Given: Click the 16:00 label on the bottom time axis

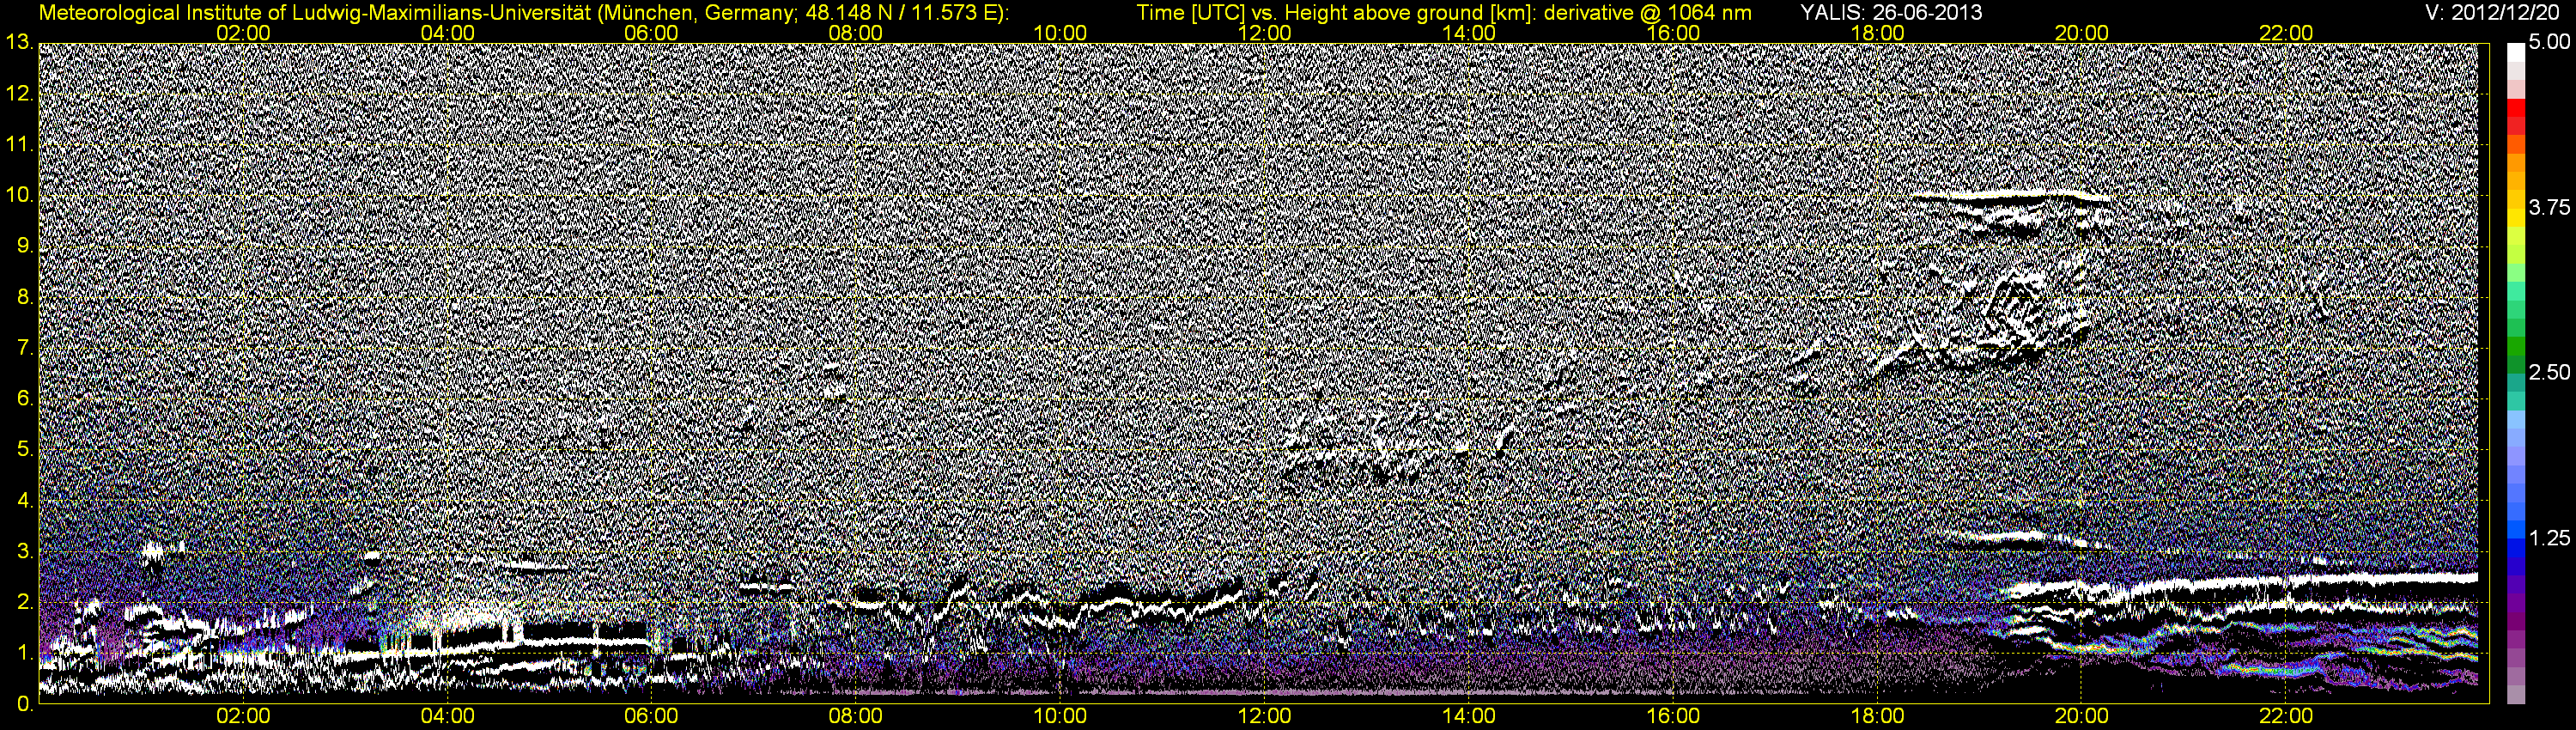Looking at the screenshot, I should click(x=1673, y=717).
